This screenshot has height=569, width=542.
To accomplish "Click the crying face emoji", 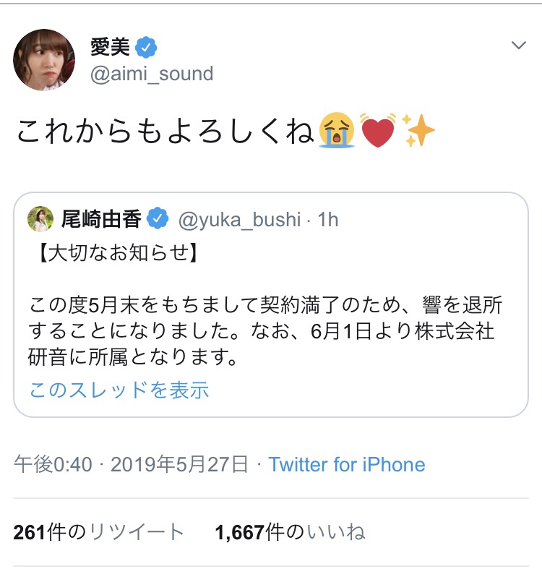I will click(x=336, y=132).
